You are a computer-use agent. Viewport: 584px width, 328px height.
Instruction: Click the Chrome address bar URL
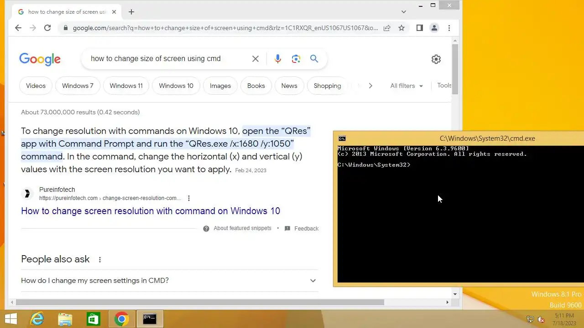225,28
